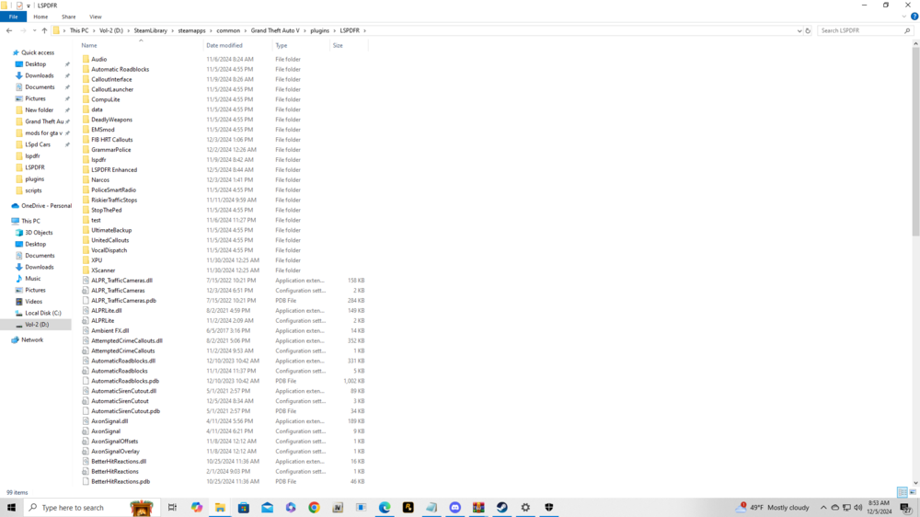Image resolution: width=920 pixels, height=517 pixels.
Task: Open the notification center icon
Action: [906, 508]
